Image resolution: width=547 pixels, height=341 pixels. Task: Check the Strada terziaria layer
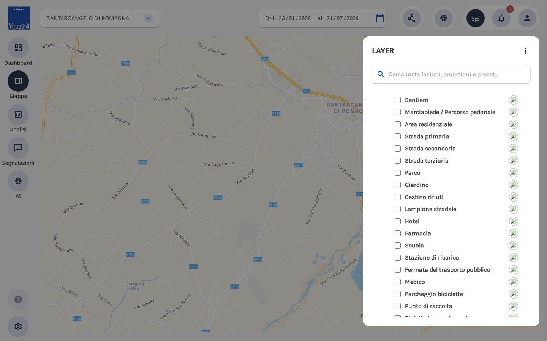click(398, 161)
